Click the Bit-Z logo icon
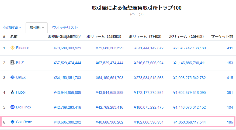Image resolution: width=236 pixels, height=130 pixels. tap(12, 63)
